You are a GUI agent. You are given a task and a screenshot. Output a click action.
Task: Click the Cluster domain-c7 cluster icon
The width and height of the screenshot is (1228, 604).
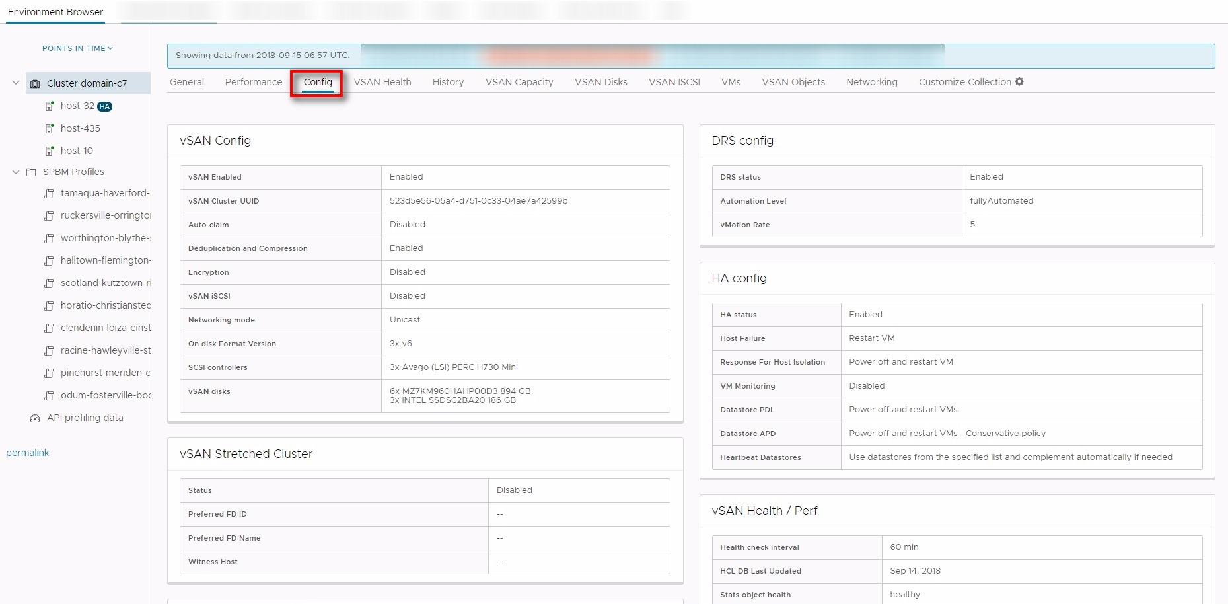coord(35,84)
